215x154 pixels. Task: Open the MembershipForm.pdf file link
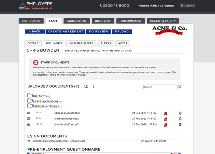[66, 124]
